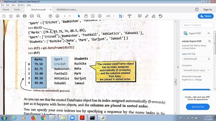The width and height of the screenshot is (216, 121).
Task: Go to next page arrow icon
Action: click(57, 16)
